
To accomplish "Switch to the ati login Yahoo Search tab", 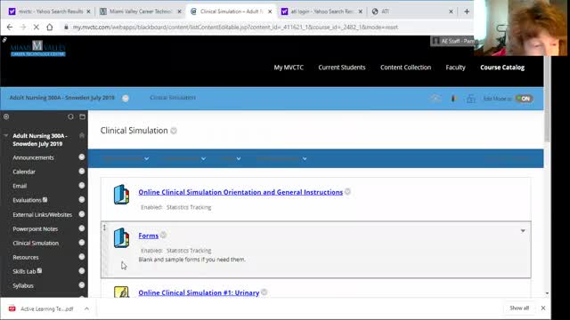I will 322,12.
